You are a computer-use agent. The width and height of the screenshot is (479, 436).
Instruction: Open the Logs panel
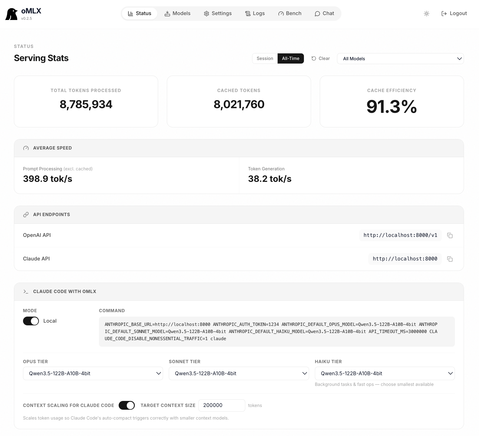(x=255, y=13)
